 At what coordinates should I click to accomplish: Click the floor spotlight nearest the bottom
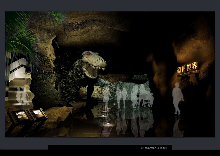click(x=108, y=124)
